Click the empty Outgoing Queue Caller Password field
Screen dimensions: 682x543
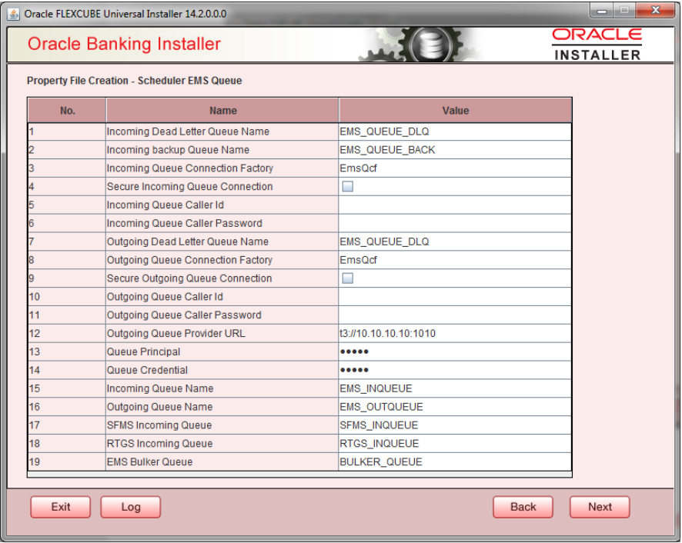[455, 315]
